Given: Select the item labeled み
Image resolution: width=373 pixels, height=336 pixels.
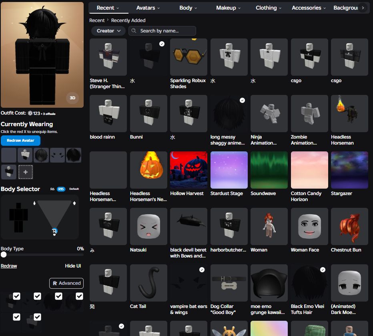Looking at the screenshot, I should pyautogui.click(x=108, y=226).
